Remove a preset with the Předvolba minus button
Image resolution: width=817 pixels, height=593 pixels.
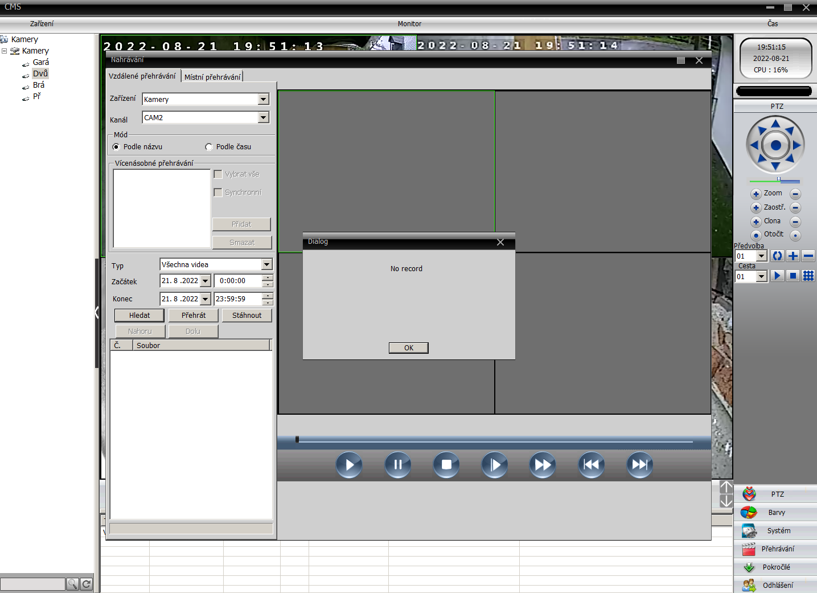(808, 256)
